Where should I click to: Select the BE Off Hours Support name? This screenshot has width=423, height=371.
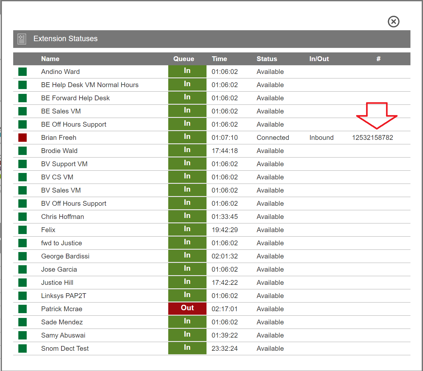click(x=74, y=124)
